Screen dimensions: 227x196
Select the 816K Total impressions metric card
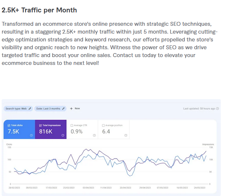(51, 129)
